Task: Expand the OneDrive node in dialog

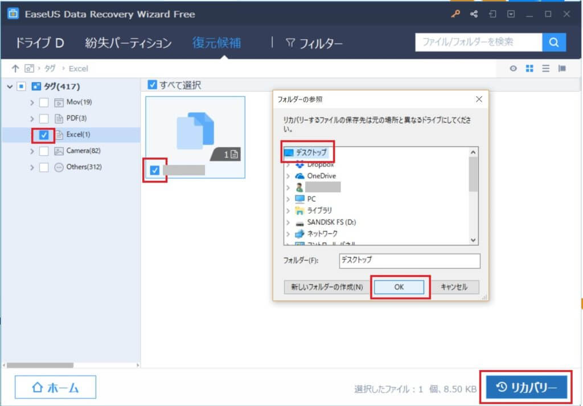Action: pos(288,176)
